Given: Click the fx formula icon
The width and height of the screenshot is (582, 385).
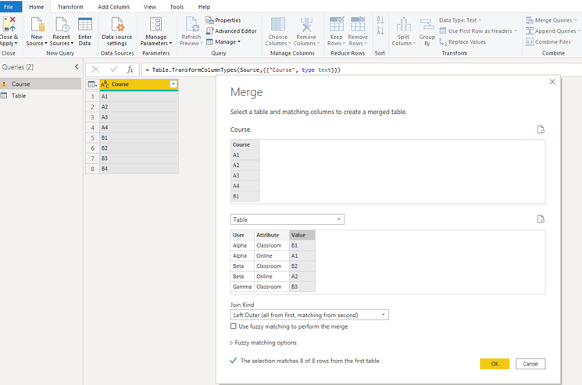Looking at the screenshot, I should [130, 70].
